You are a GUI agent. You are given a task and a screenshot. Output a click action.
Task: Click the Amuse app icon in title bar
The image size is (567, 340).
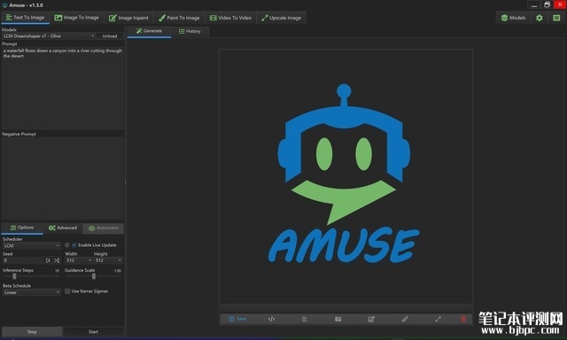[x=4, y=5]
